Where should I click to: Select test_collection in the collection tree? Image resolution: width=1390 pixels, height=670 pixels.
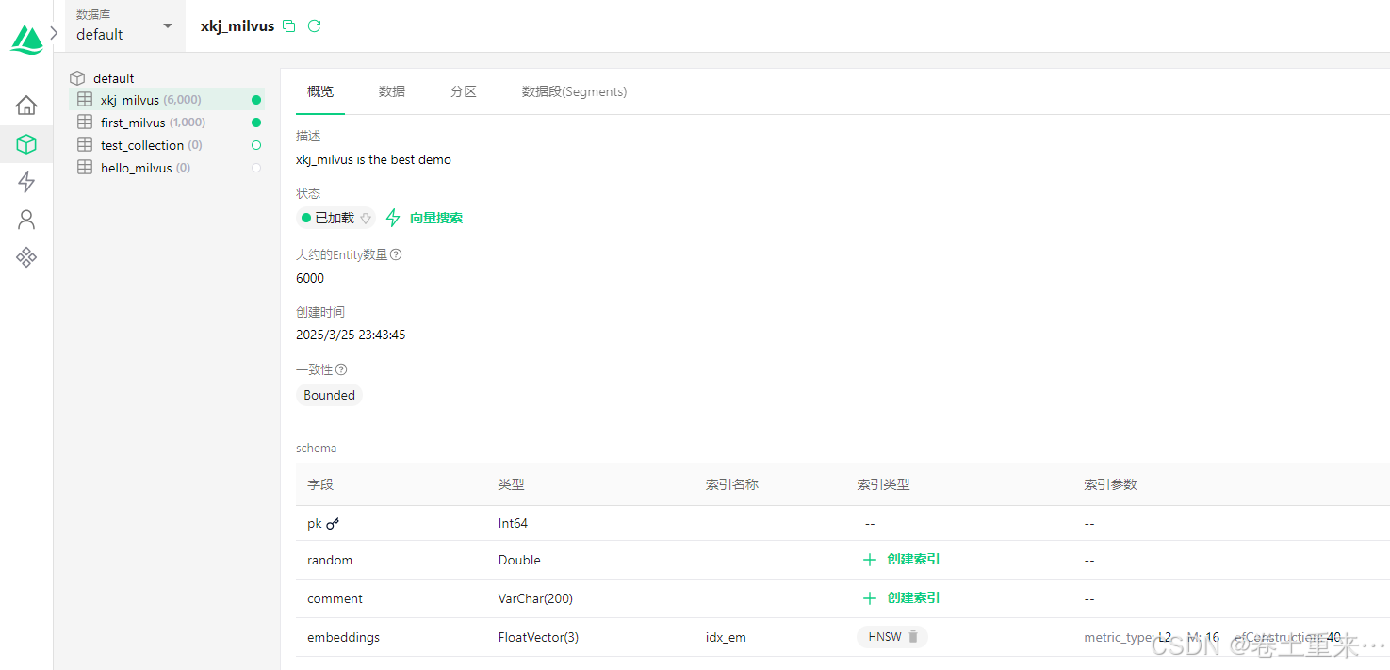(x=168, y=145)
